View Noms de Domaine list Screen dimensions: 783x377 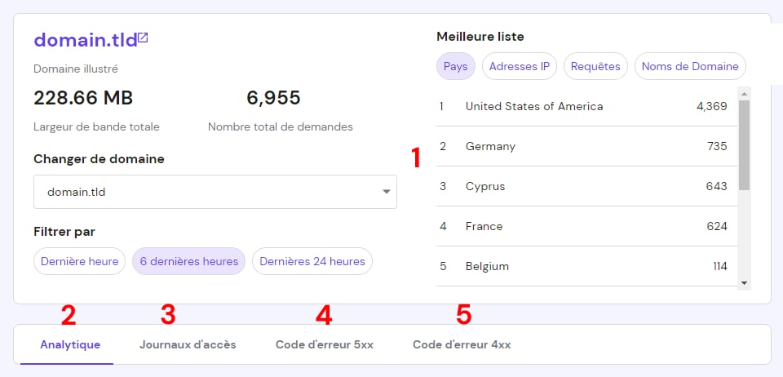[690, 66]
